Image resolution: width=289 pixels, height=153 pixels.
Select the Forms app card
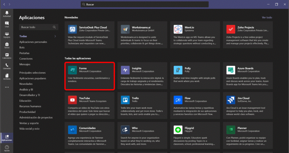click(89, 76)
